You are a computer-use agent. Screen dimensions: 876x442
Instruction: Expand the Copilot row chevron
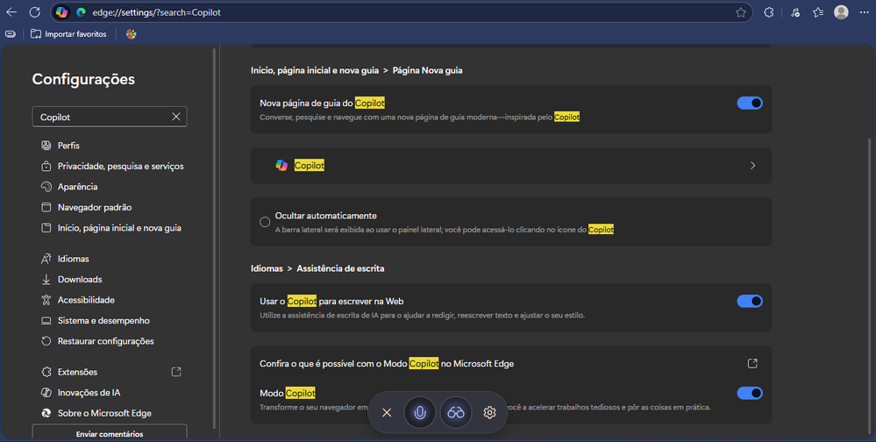[x=752, y=166]
